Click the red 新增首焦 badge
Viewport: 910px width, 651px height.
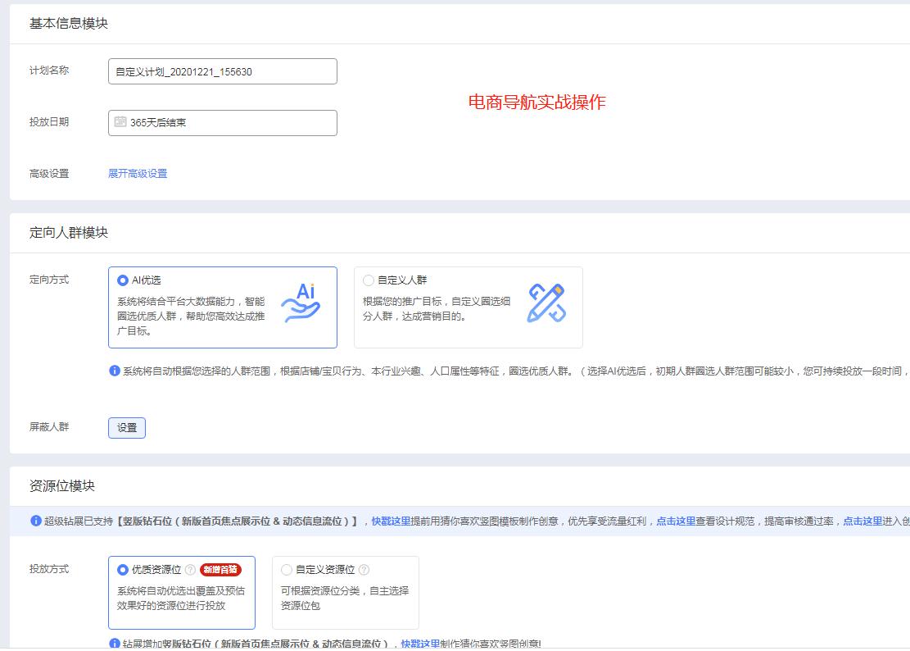click(220, 570)
